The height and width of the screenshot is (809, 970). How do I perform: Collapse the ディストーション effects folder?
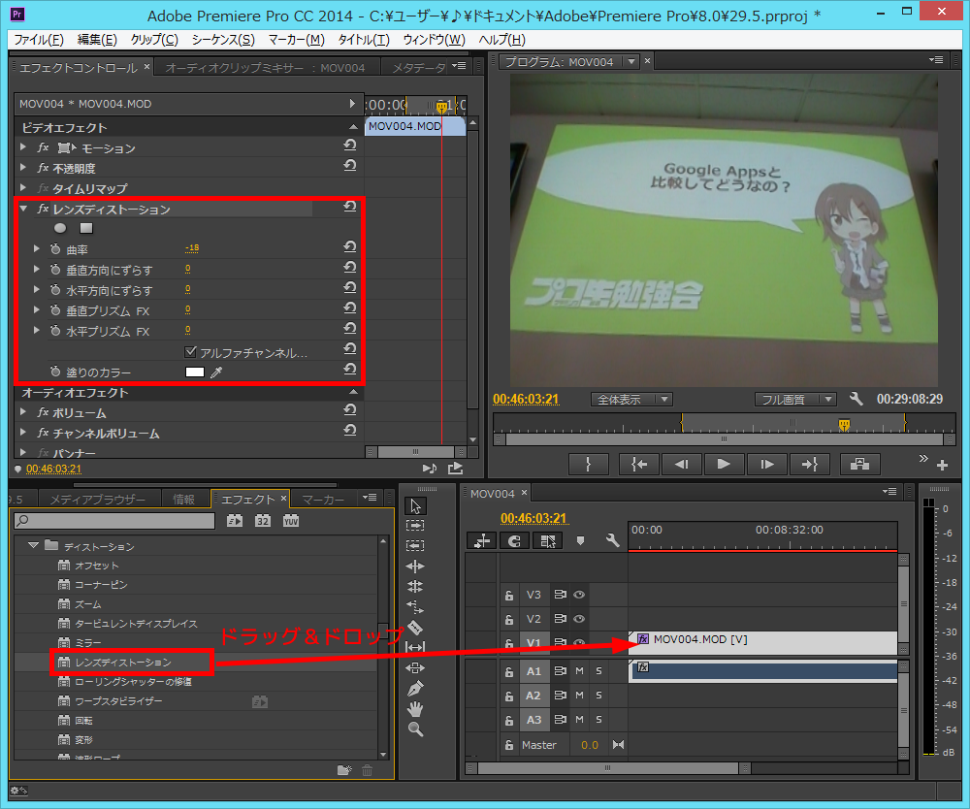pos(34,546)
